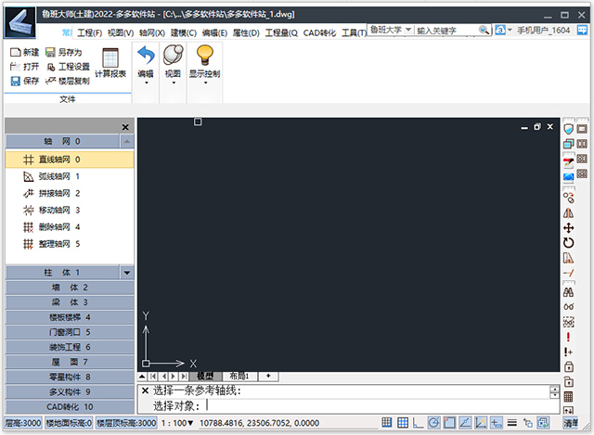Select 整理轴网 5 tool
Viewport: 594px width, 435px height.
(70, 244)
